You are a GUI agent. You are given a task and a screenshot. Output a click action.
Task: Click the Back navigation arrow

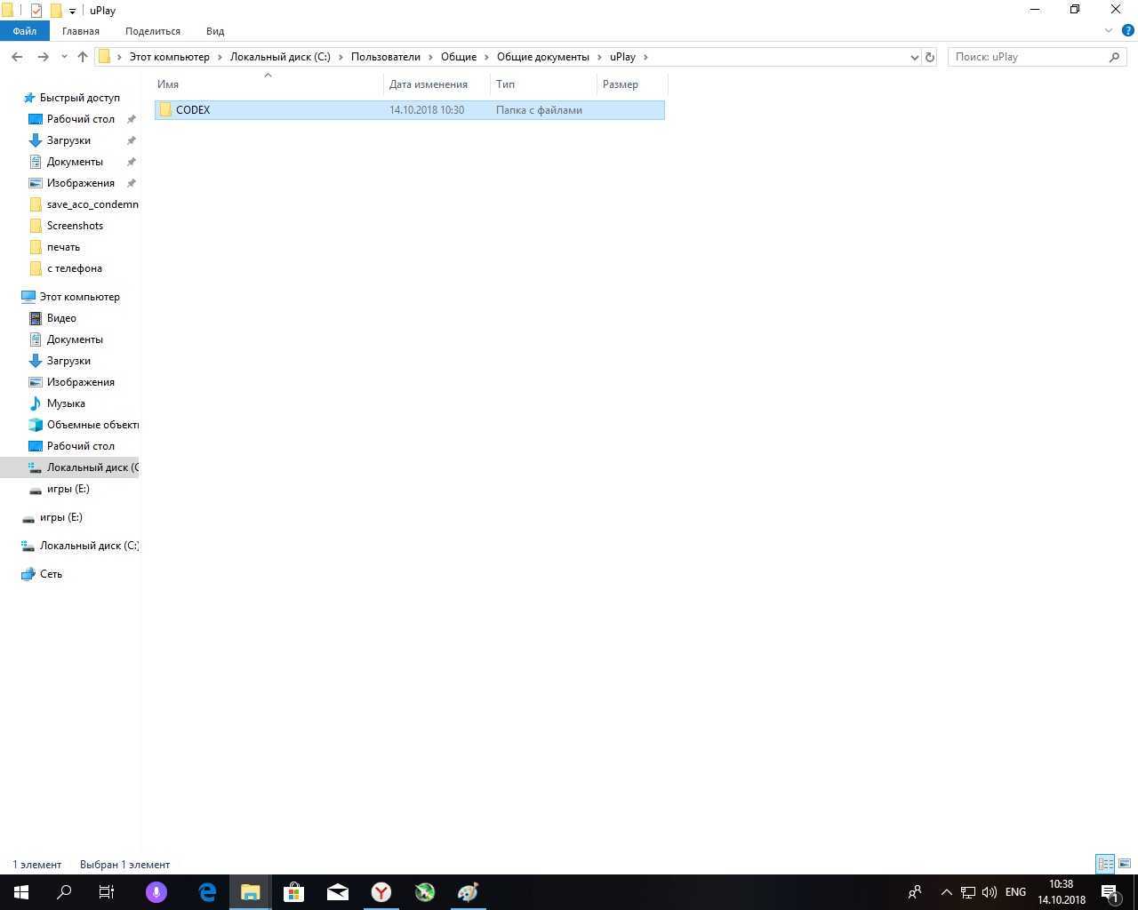tap(17, 57)
